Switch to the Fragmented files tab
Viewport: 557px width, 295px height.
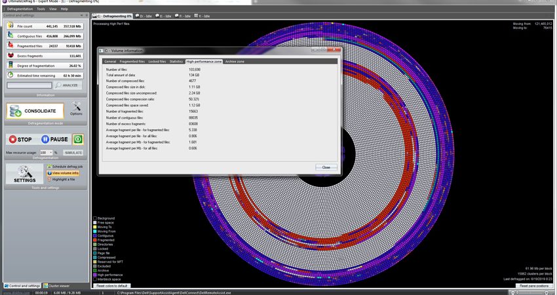point(132,62)
